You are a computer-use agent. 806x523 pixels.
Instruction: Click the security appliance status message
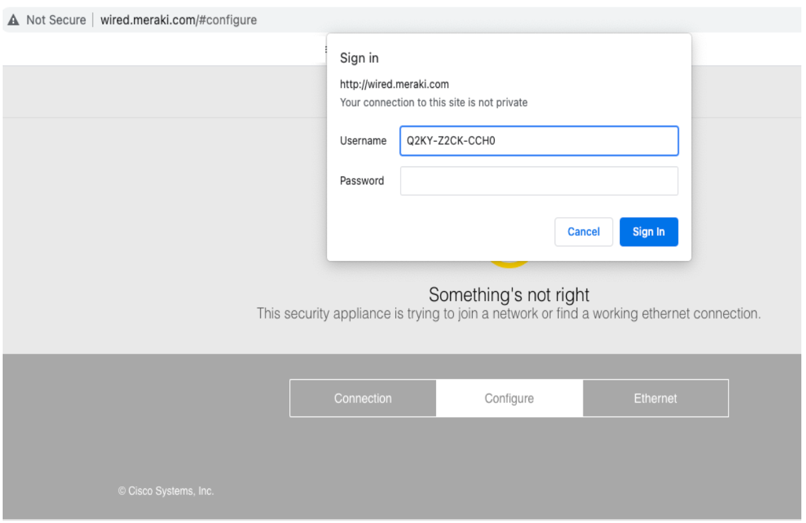(x=509, y=314)
